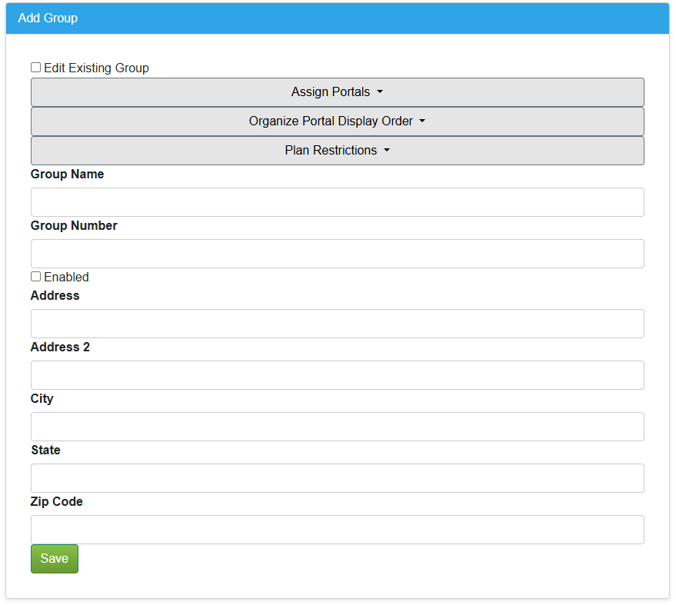The height and width of the screenshot is (605, 676).
Task: Click the Address 2 text box
Action: coord(337,375)
